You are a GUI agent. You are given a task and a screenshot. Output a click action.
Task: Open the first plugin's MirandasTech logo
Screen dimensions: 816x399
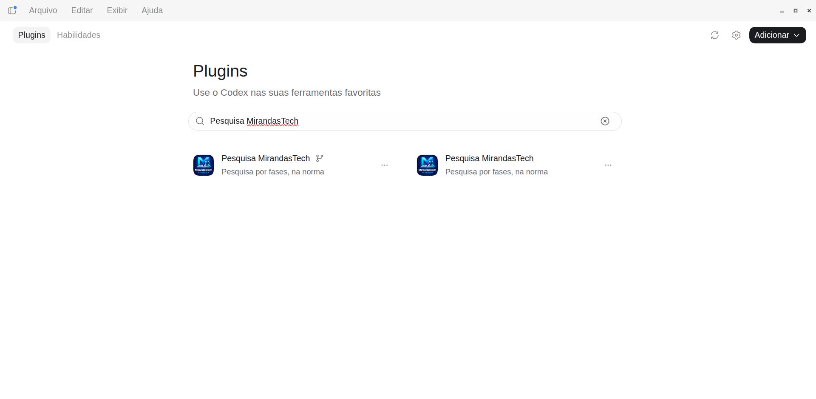(204, 165)
